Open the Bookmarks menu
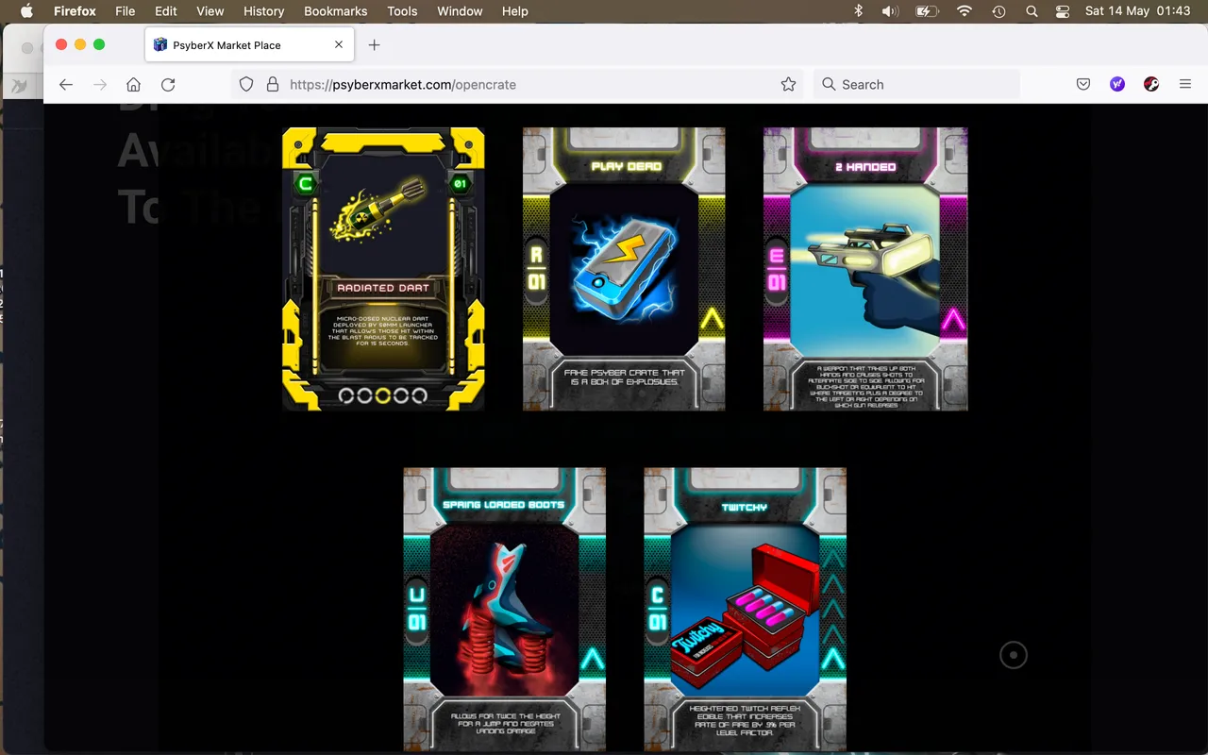Viewport: 1208px width, 755px height. (x=335, y=11)
